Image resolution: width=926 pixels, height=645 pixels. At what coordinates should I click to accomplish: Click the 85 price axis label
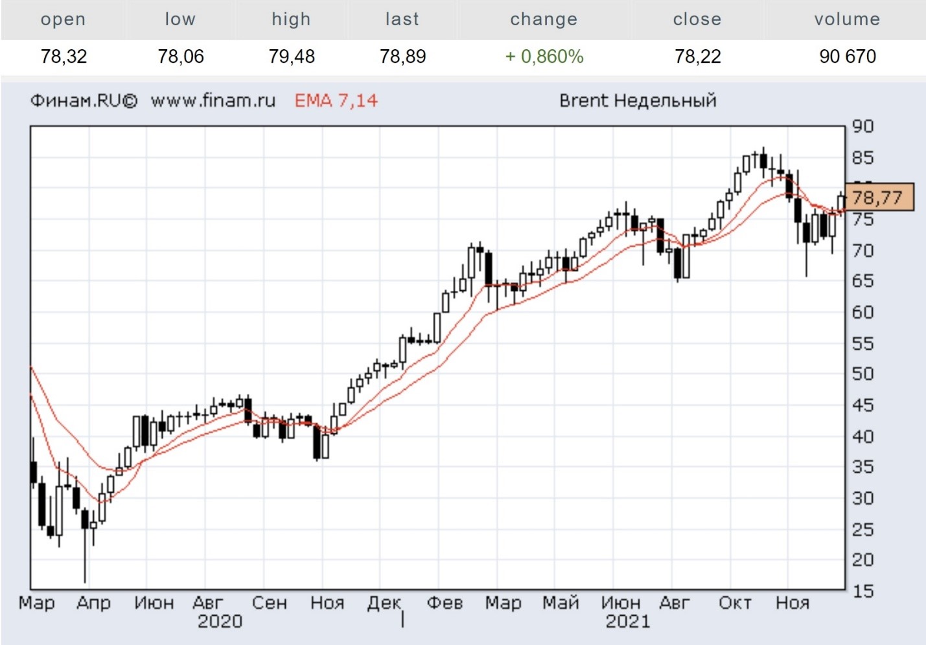point(862,158)
